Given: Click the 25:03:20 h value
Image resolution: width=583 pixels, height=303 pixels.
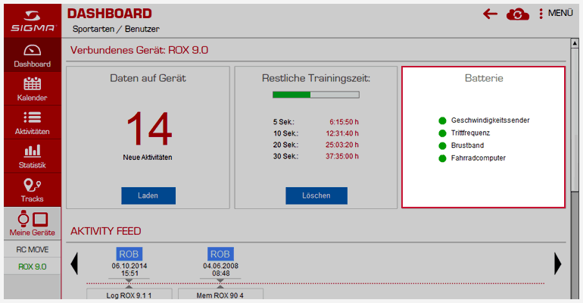Looking at the screenshot, I should (x=342, y=145).
